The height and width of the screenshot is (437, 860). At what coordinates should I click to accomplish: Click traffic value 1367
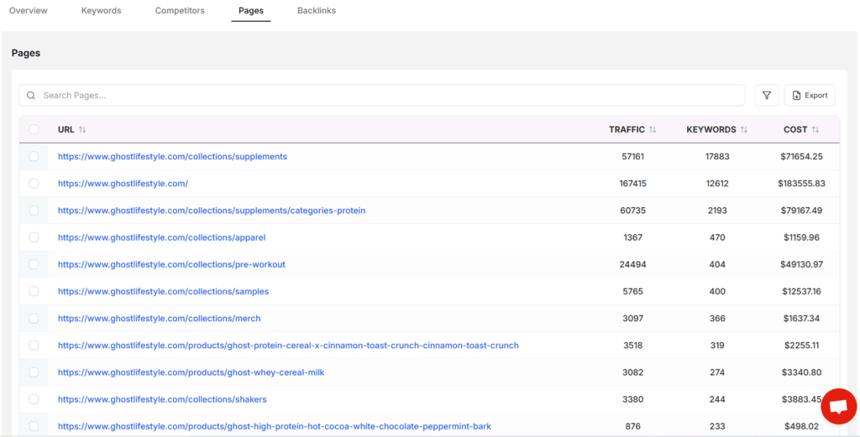(633, 237)
